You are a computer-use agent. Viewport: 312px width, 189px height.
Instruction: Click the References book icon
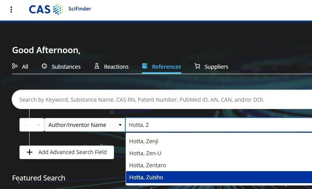[145, 66]
